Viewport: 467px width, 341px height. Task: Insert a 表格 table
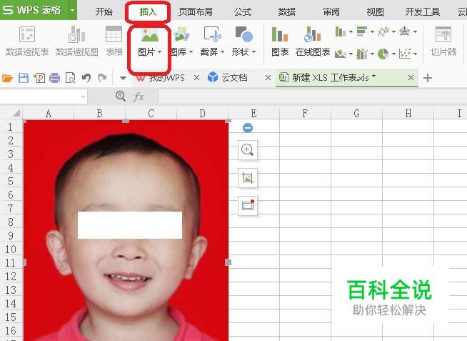[x=114, y=41]
